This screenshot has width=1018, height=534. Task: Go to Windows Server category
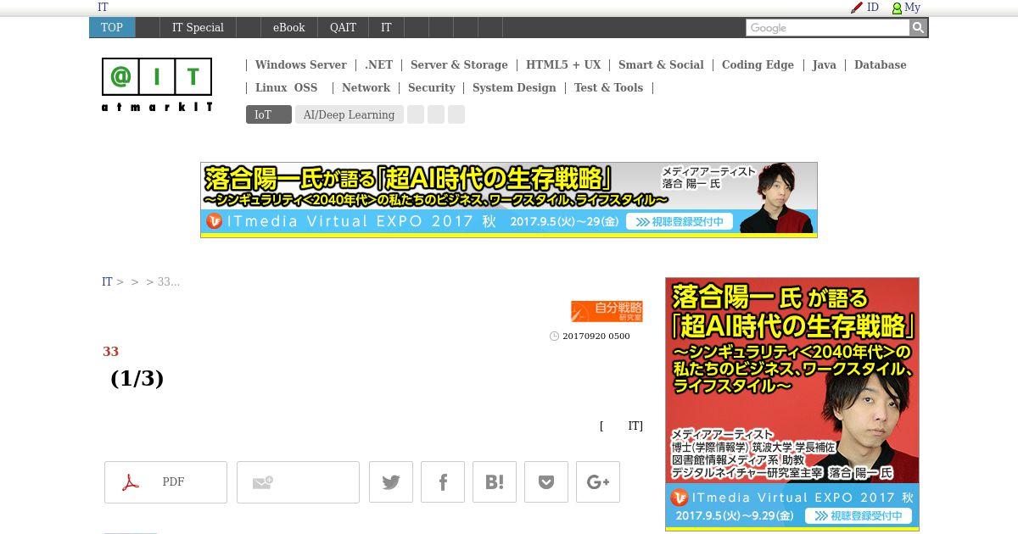300,65
